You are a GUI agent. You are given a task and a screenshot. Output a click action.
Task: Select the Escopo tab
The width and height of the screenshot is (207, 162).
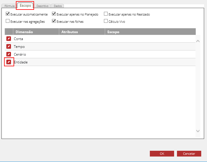[x=25, y=5]
